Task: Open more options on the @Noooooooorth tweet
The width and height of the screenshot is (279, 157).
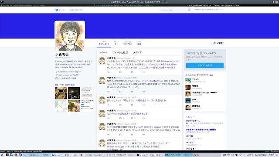Action: [143, 72]
